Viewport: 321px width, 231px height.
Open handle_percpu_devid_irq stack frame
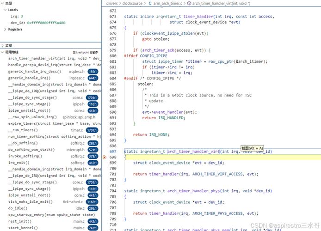[x=55, y=65]
